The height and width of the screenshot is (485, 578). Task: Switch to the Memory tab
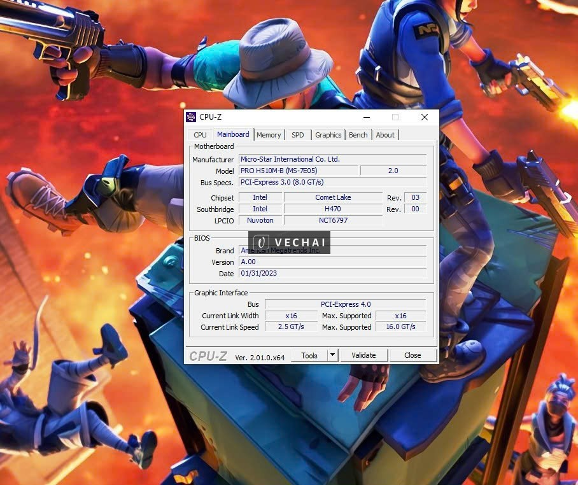[x=269, y=134]
